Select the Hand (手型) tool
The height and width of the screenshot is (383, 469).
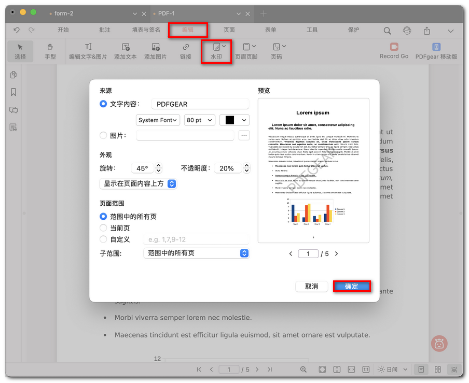click(x=50, y=51)
